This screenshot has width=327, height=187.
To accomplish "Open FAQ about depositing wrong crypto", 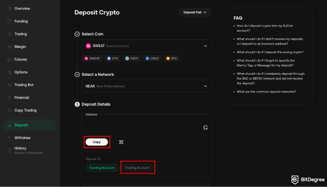I will 270,52.
